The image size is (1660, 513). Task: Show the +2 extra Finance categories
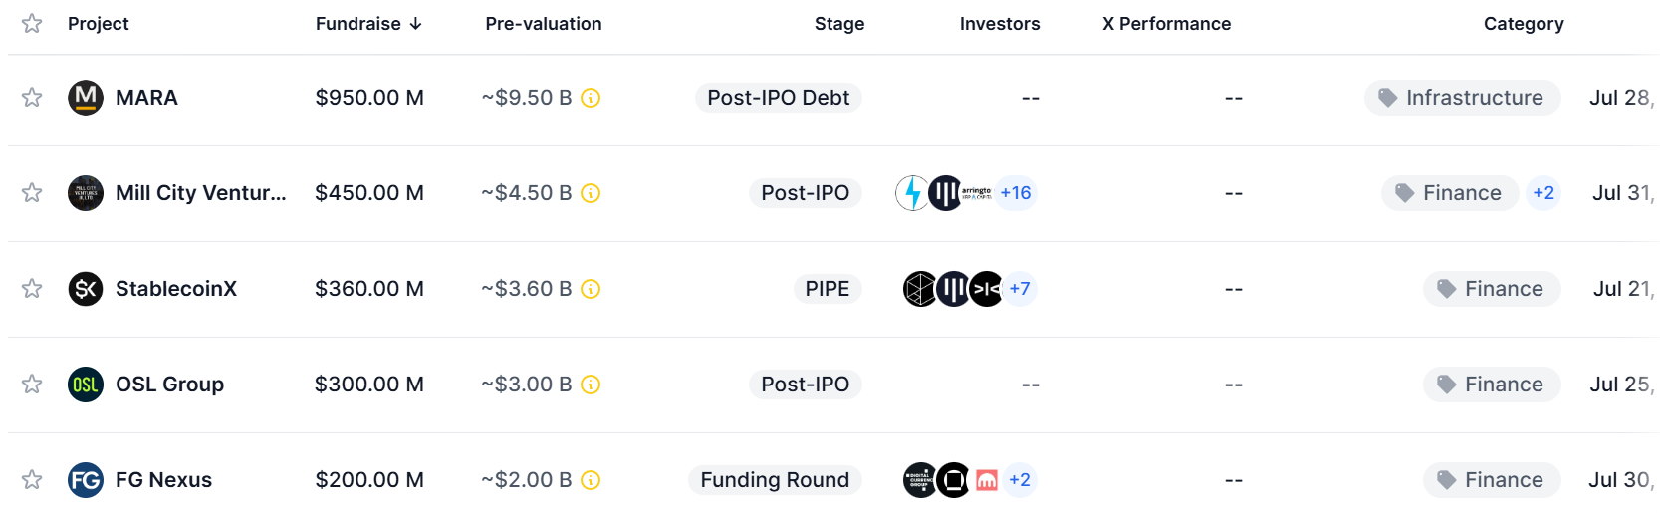(1543, 193)
